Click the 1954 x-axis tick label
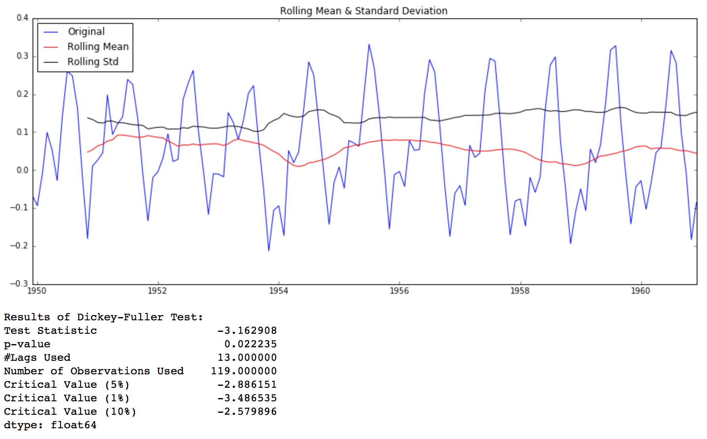Viewport: 707px width, 439px height. (x=279, y=291)
